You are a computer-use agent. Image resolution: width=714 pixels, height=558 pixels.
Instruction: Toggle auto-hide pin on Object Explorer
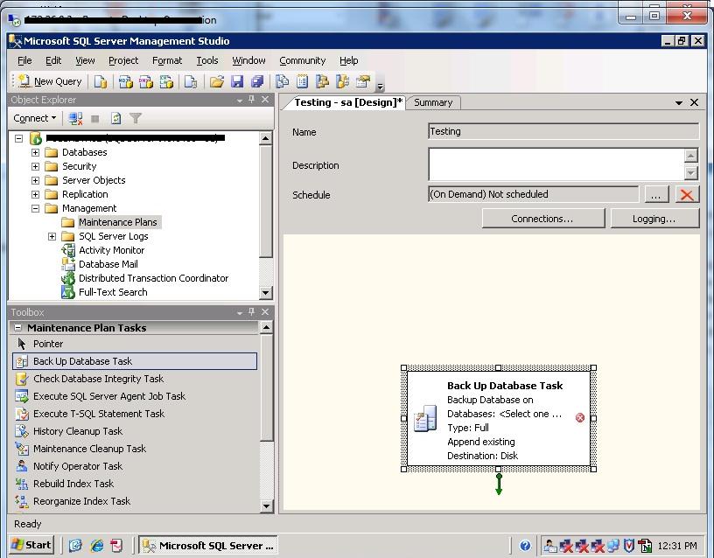coord(253,99)
